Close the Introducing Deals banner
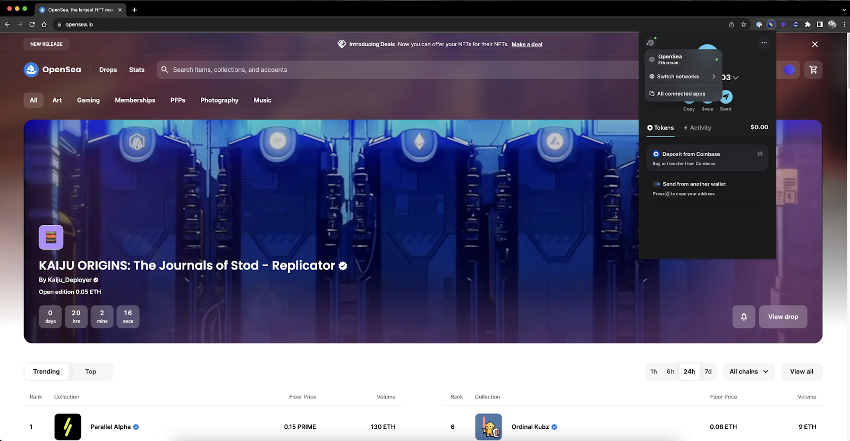850x441 pixels. [815, 44]
